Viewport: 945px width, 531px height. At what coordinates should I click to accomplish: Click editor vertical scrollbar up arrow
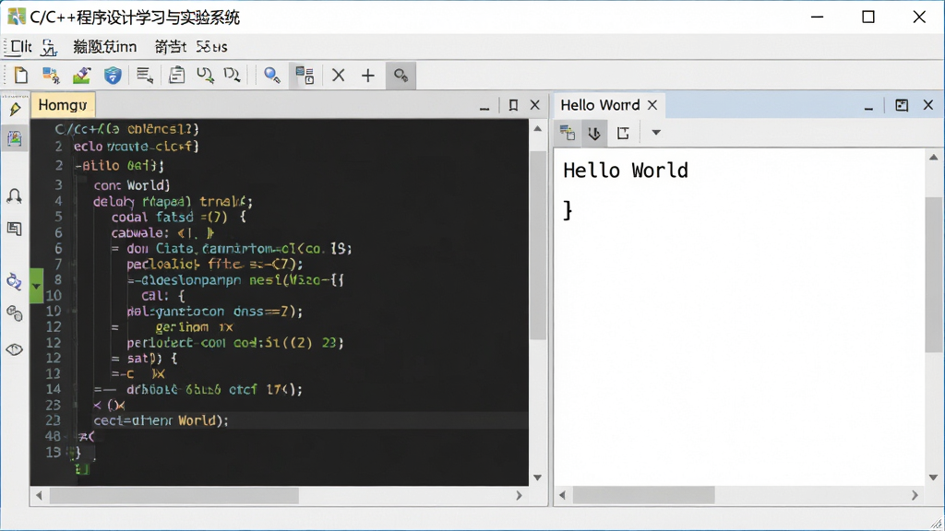538,128
